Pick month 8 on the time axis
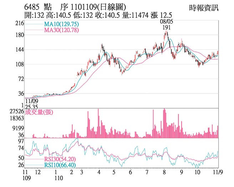Screen dimensions: 234x187 (x=164, y=172)
